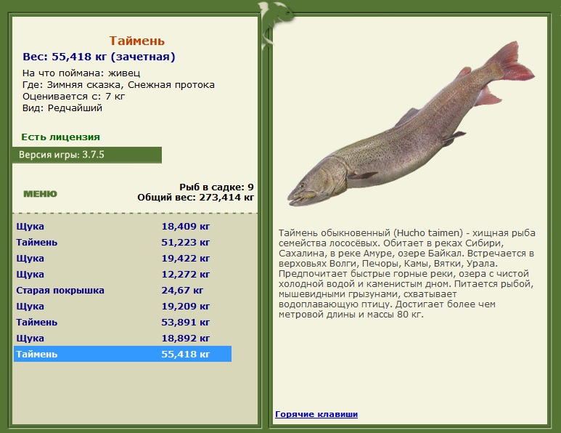The width and height of the screenshot is (561, 433).
Task: Click the Общий вес: 273,414 кг total
Action: coord(195,198)
